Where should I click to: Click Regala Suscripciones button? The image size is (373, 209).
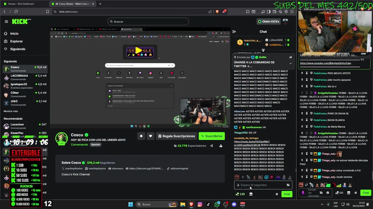[x=177, y=136]
